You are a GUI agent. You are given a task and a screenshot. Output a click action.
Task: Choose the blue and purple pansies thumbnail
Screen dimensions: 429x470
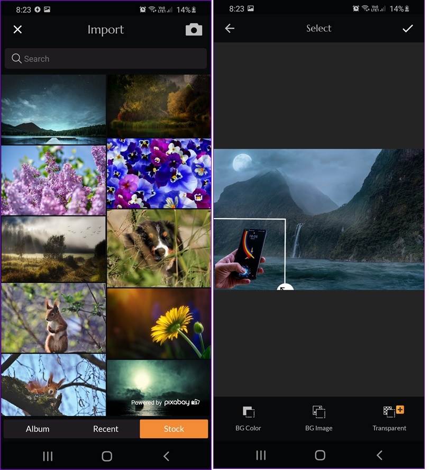159,173
